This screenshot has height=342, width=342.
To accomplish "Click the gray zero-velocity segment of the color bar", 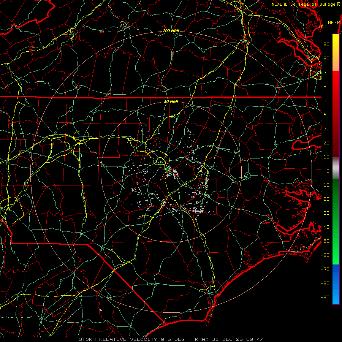I will tap(336, 168).
